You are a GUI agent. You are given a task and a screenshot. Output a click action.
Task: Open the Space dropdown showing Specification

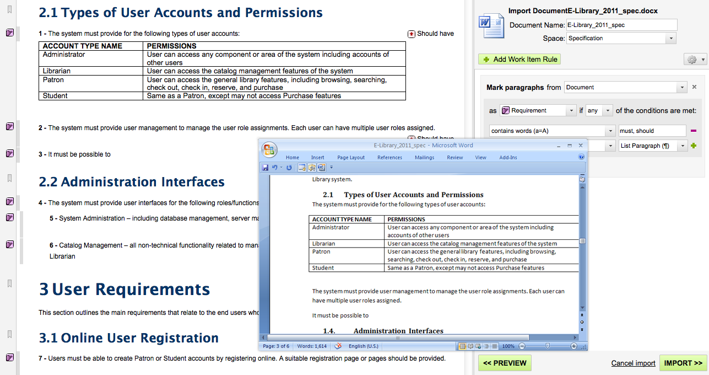pos(621,39)
